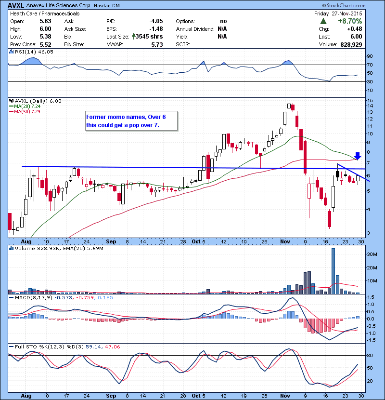The image size is (385, 400).
Task: Click the 30M label on the volume axis
Action: [x=372, y=254]
